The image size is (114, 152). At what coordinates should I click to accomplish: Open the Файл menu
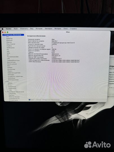(x=16, y=29)
